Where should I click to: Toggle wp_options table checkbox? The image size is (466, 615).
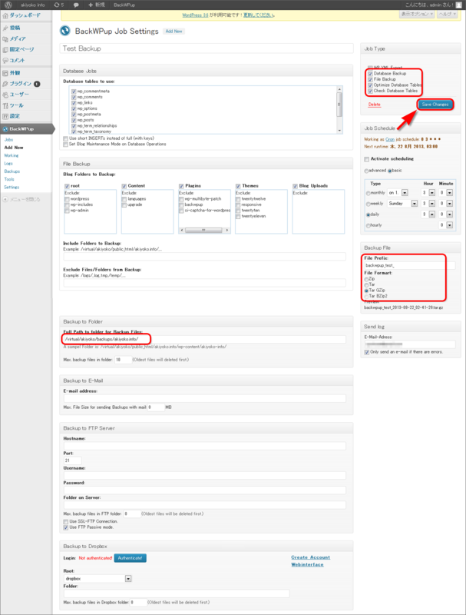click(74, 108)
